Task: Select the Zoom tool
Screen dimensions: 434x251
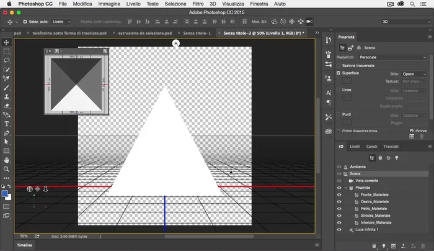Action: coord(6,168)
